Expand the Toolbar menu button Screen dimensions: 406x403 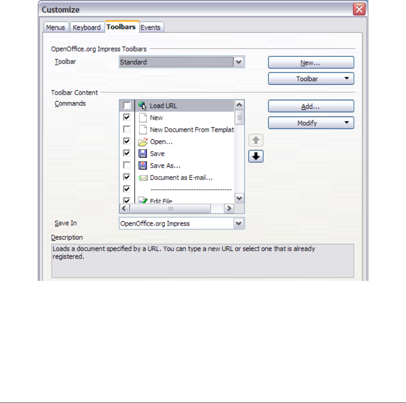311,78
